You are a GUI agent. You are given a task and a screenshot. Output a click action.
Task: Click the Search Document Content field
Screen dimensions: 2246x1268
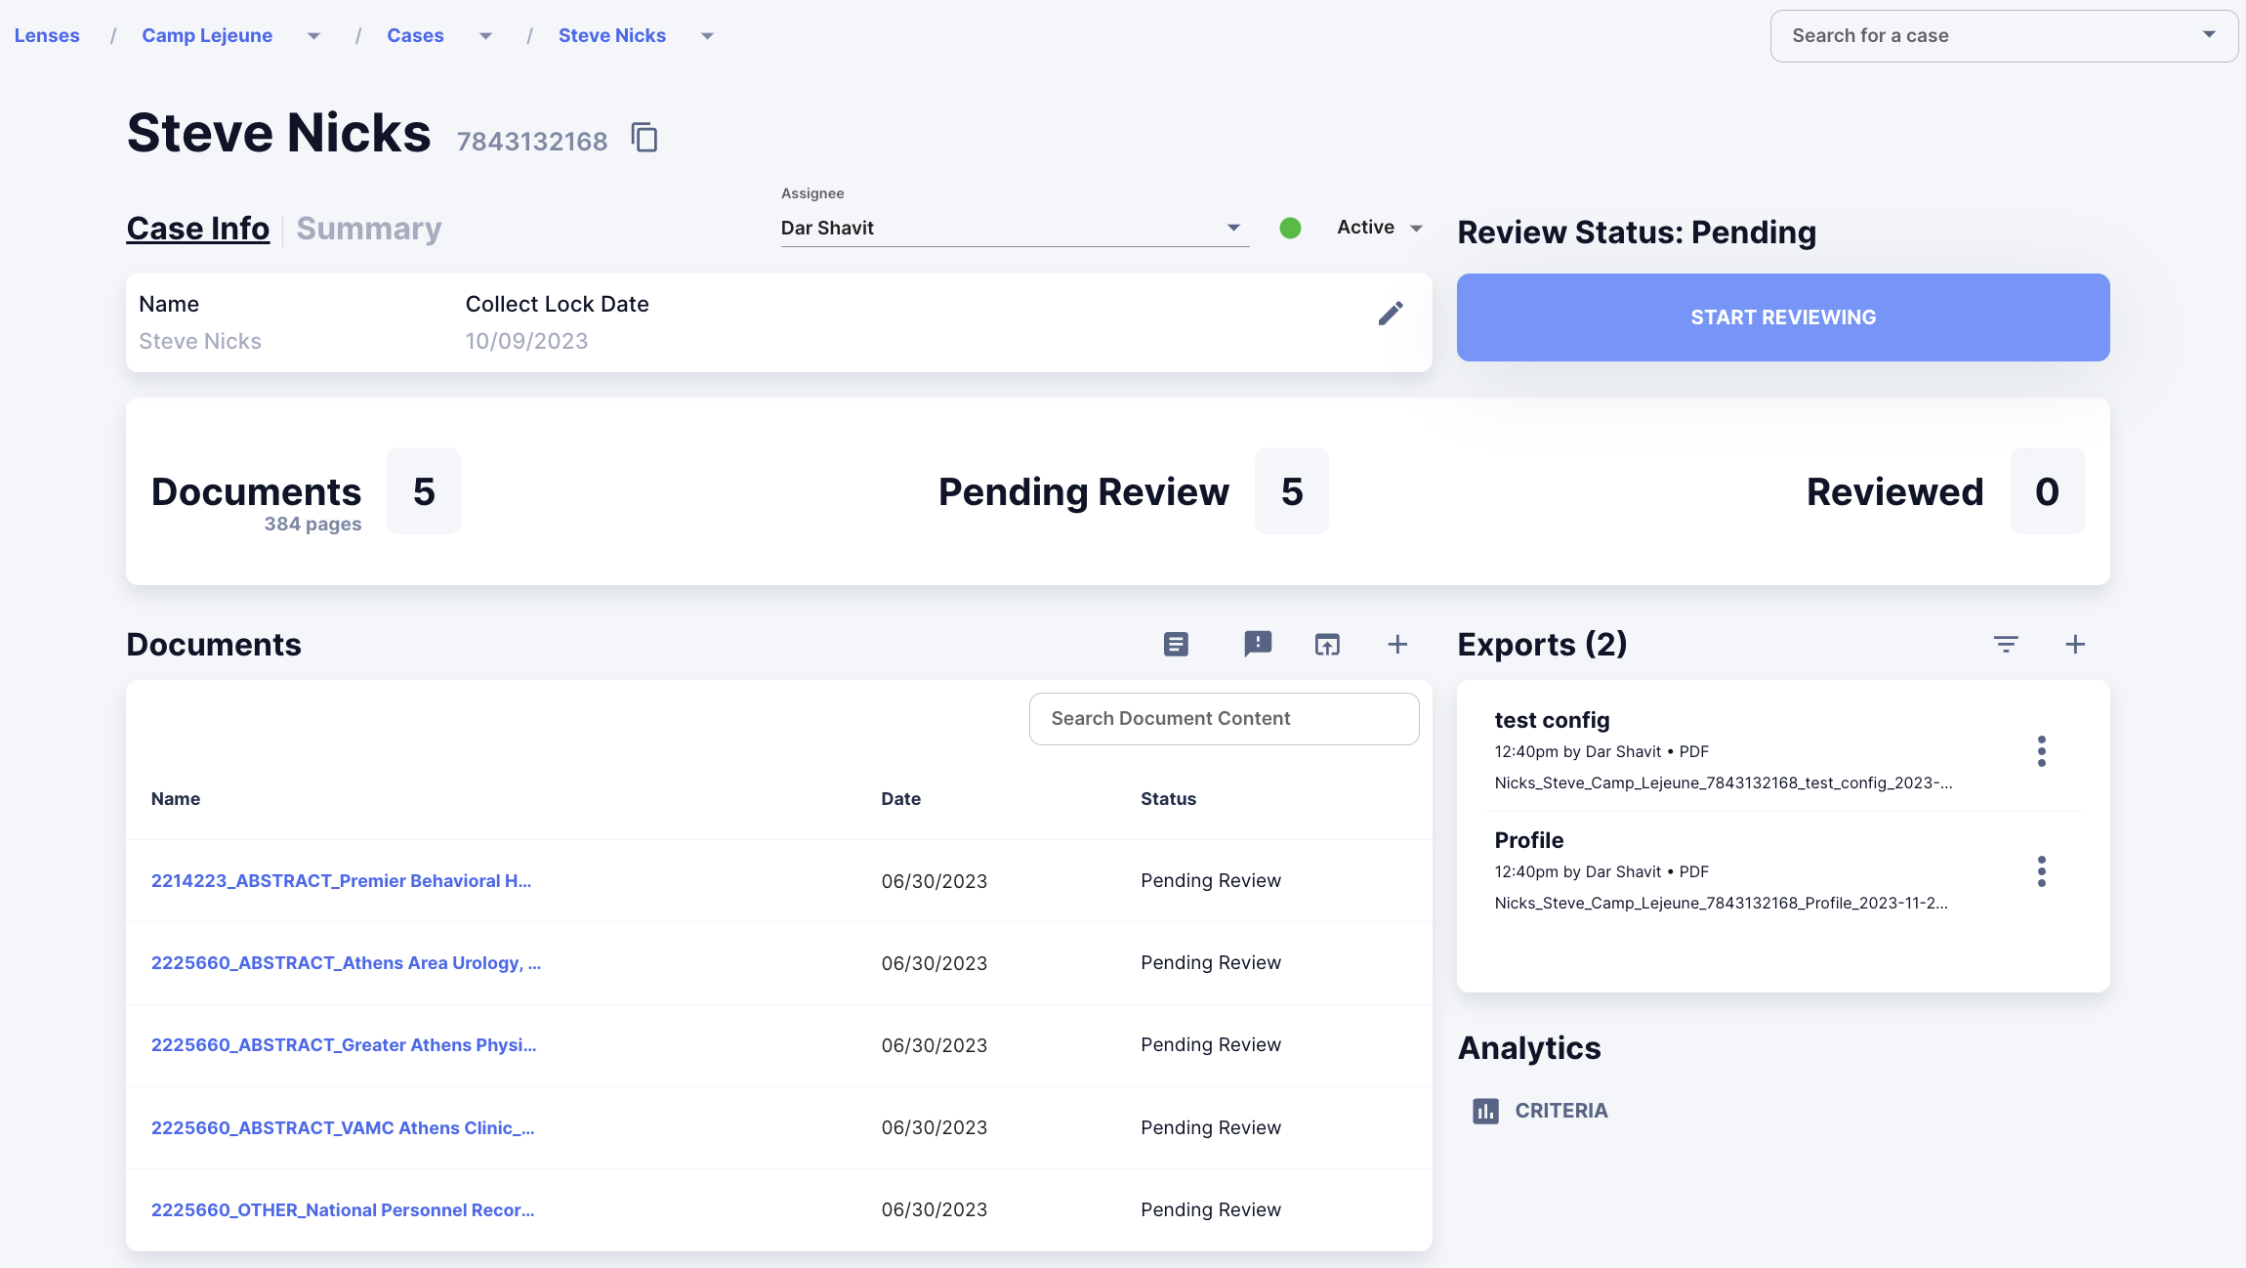pyautogui.click(x=1224, y=719)
